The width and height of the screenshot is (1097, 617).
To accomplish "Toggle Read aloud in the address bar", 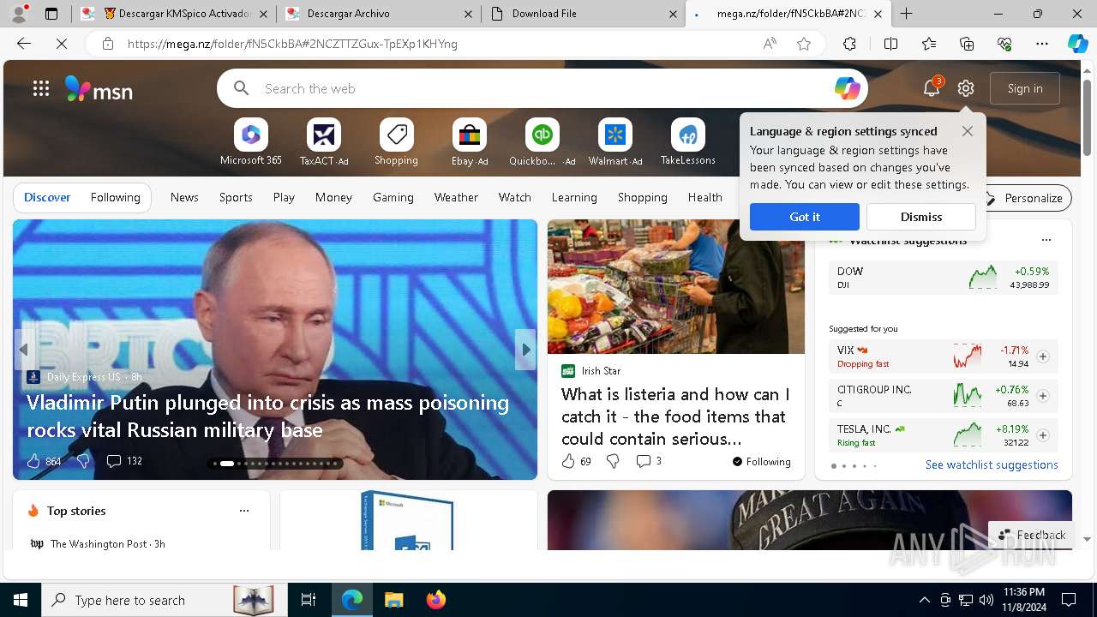I will click(x=770, y=44).
